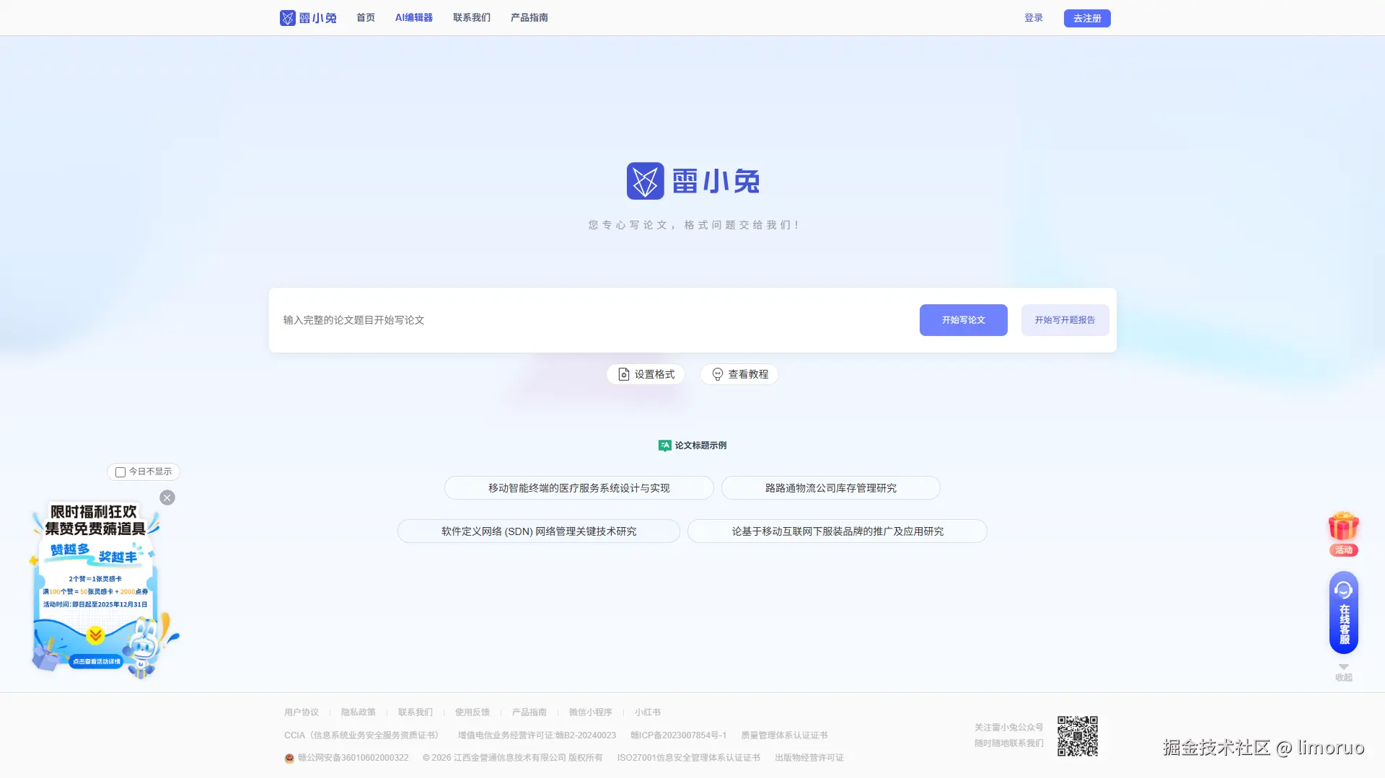Click the 去注册 signup button
1385x778 pixels.
pos(1086,18)
